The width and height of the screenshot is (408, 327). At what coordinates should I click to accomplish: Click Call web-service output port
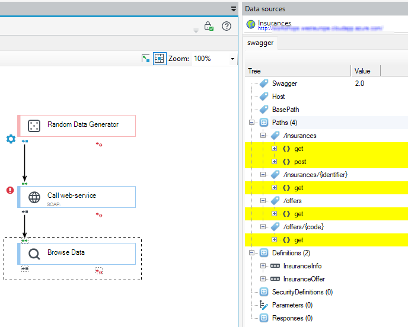(25, 211)
